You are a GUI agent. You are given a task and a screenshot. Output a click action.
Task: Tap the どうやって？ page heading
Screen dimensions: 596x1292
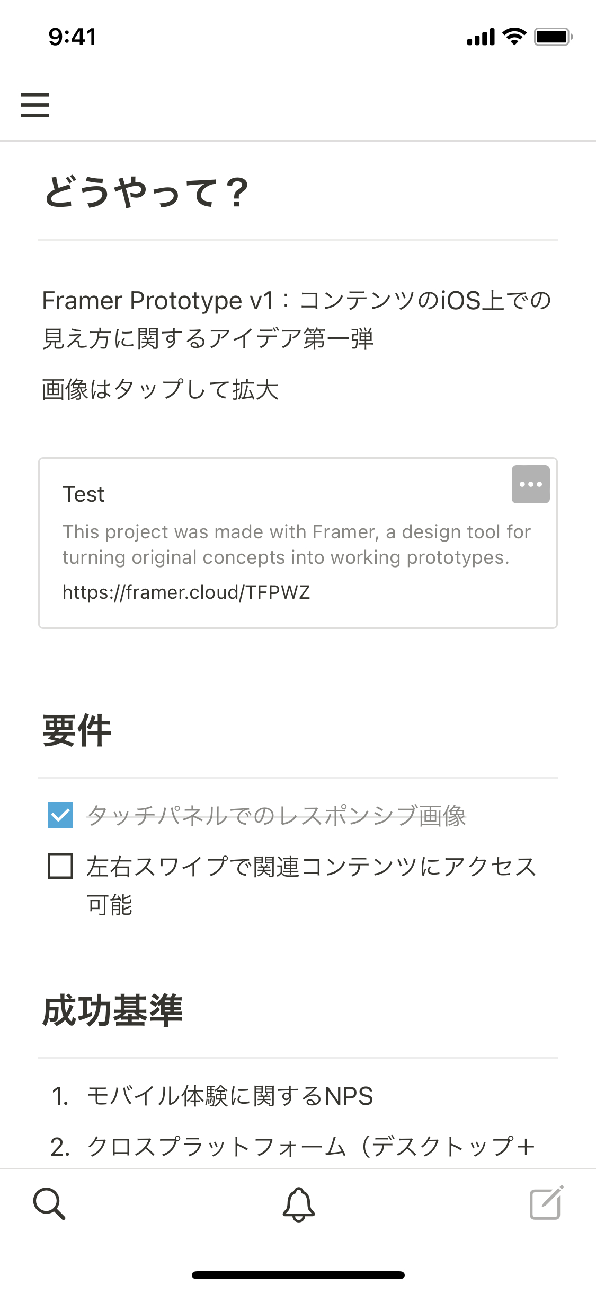(146, 193)
